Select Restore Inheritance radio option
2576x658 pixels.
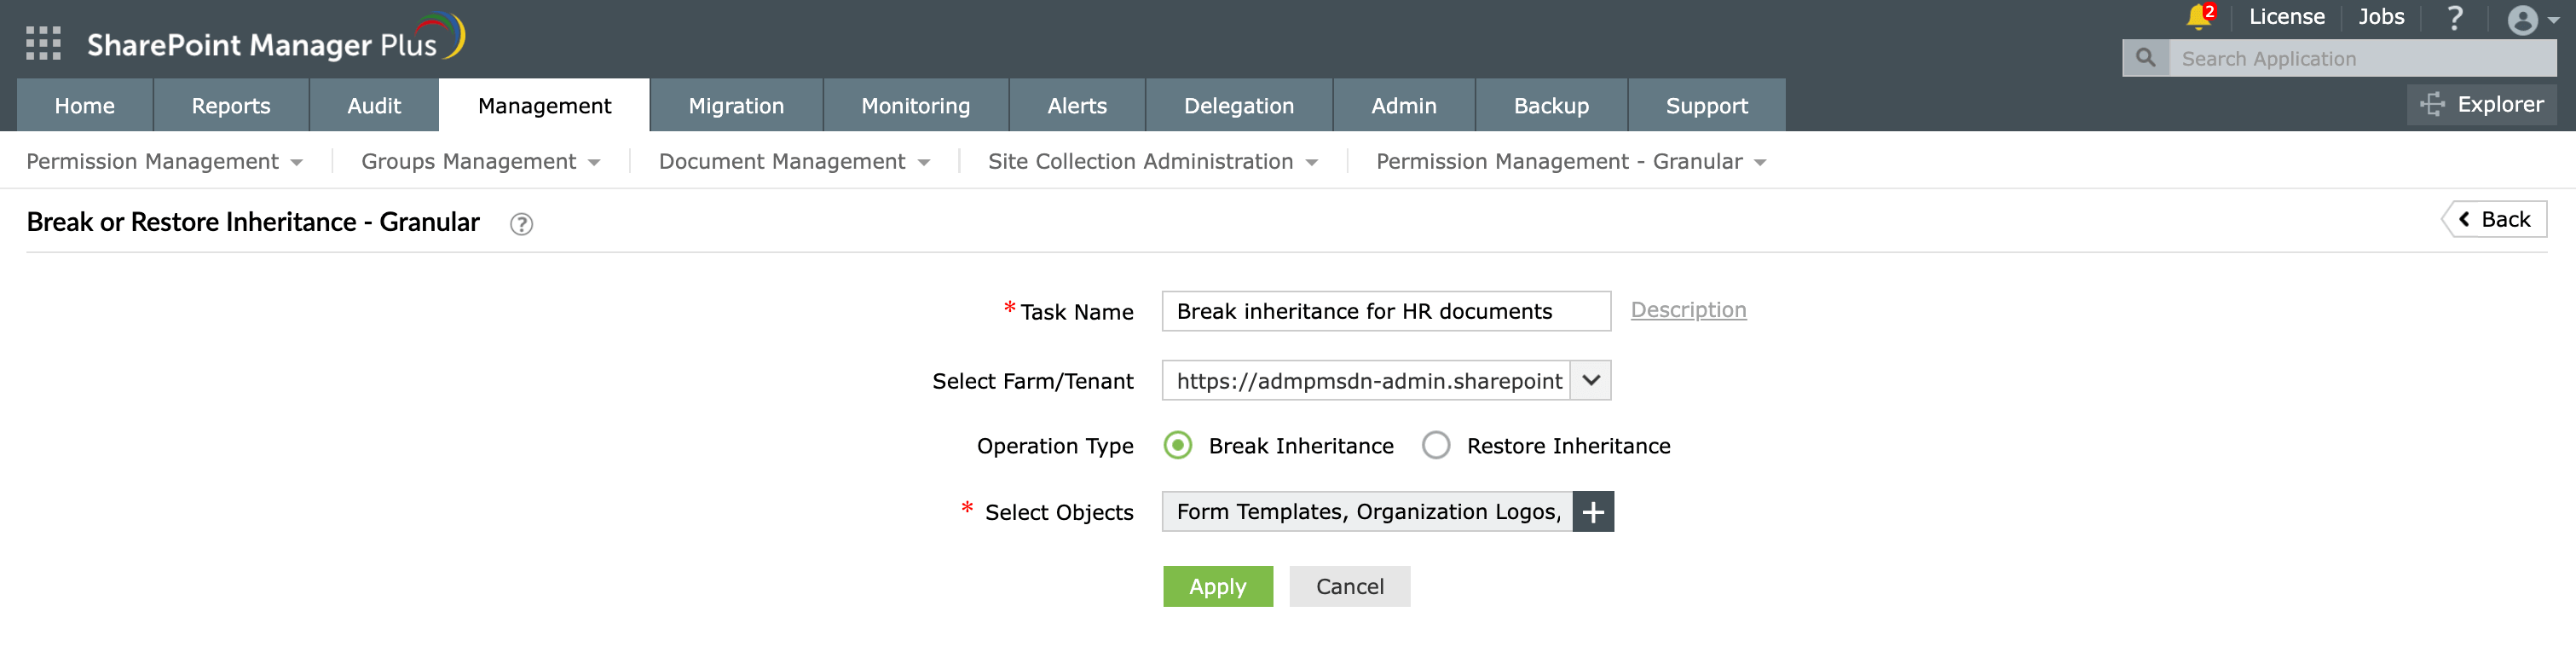pos(1436,445)
